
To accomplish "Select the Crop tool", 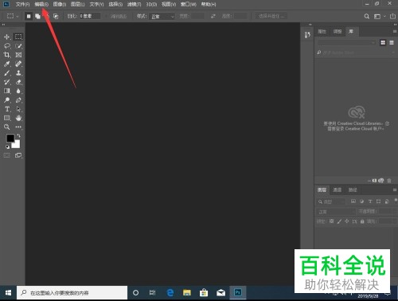I will (x=7, y=55).
